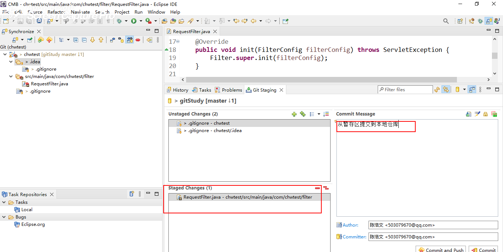Switch to the Tasks tab
Screen dimensions: 503x252
pos(202,90)
